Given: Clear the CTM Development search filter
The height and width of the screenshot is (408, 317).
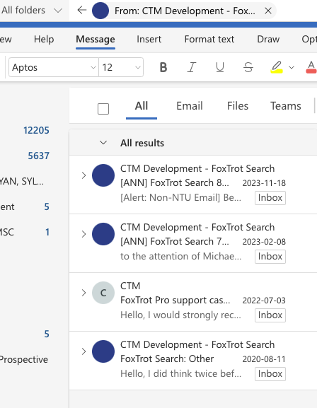Looking at the screenshot, I should 268,11.
